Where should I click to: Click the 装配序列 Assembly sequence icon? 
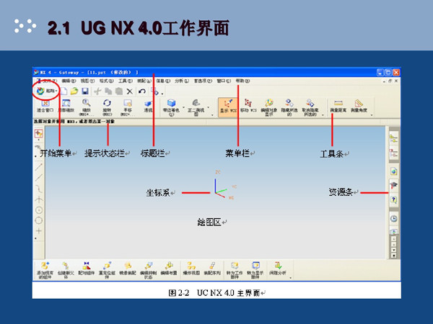(x=212, y=269)
